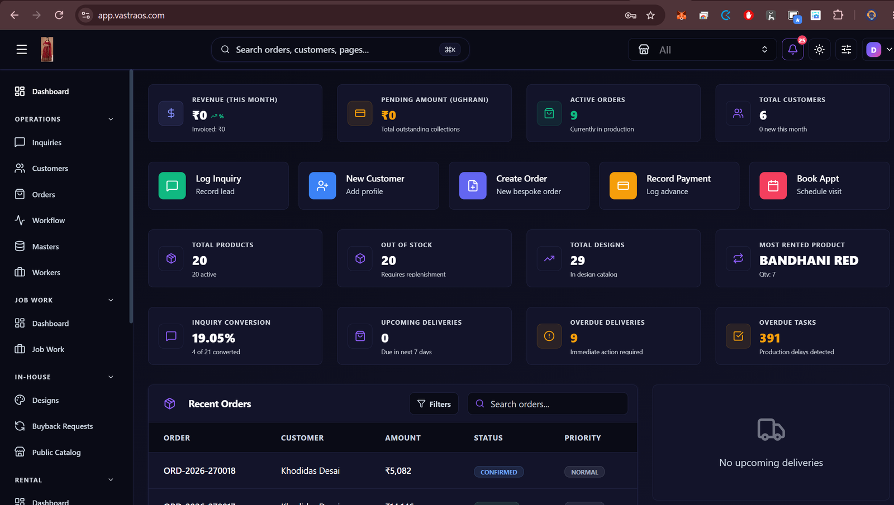Click the delivery truck icon
Viewport: 894px width, 505px height.
coord(771,430)
